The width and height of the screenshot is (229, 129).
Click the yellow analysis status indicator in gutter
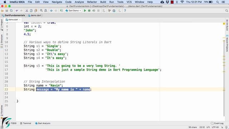point(224,24)
